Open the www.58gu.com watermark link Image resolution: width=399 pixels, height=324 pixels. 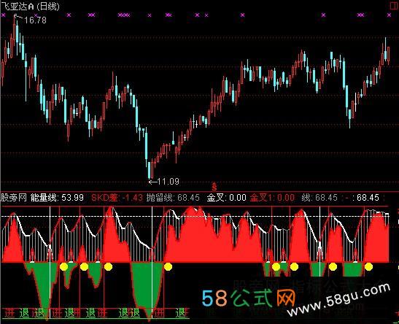pyautogui.click(x=338, y=300)
